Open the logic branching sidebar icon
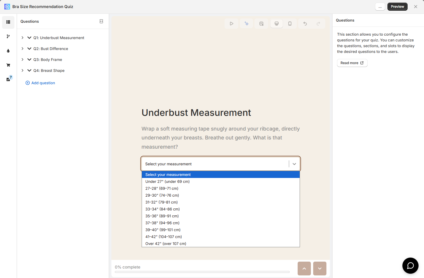The height and width of the screenshot is (278, 424). pyautogui.click(x=8, y=37)
